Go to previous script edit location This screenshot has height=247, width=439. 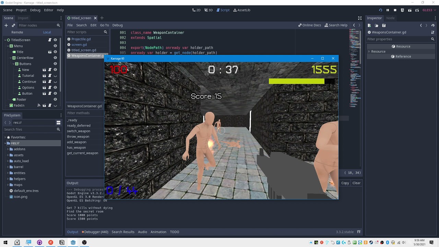coord(354,25)
